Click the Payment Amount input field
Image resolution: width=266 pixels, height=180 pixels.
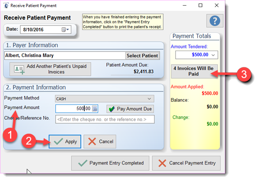tap(77, 108)
